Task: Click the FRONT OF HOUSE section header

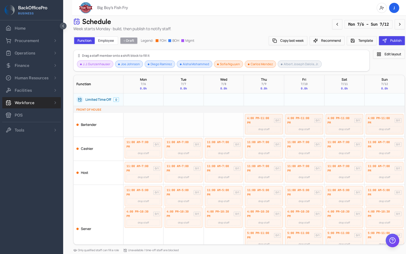Action: pyautogui.click(x=89, y=110)
